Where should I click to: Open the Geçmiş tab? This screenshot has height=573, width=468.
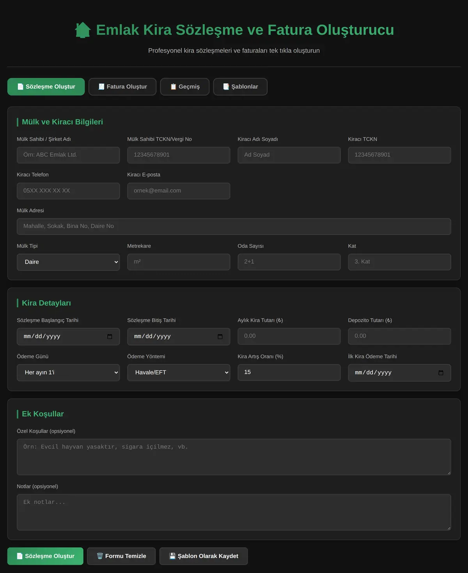point(185,87)
